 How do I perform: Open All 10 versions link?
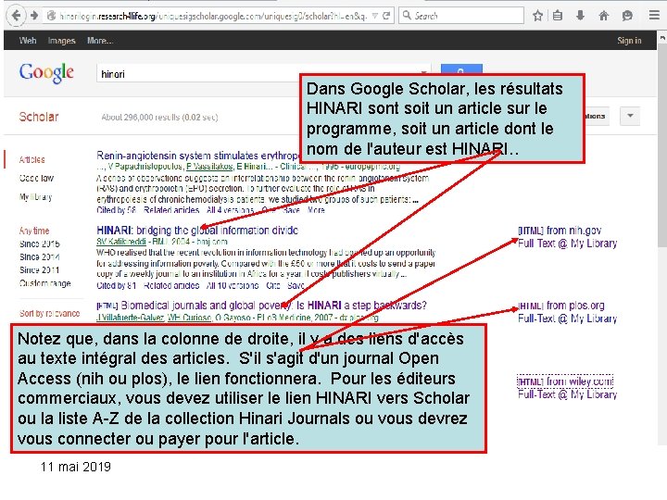point(233,286)
